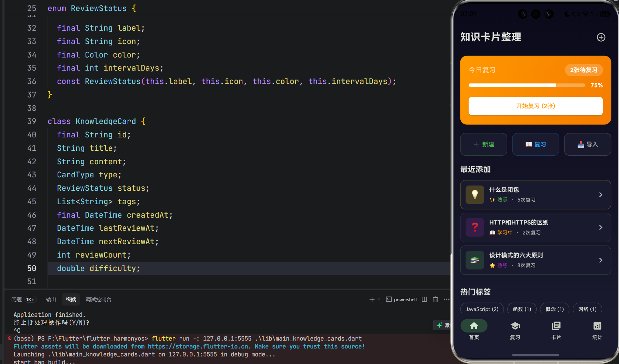This screenshot has height=364, width=619.
Task: Select the 网络 (1) tag chip
Action: tap(587, 309)
